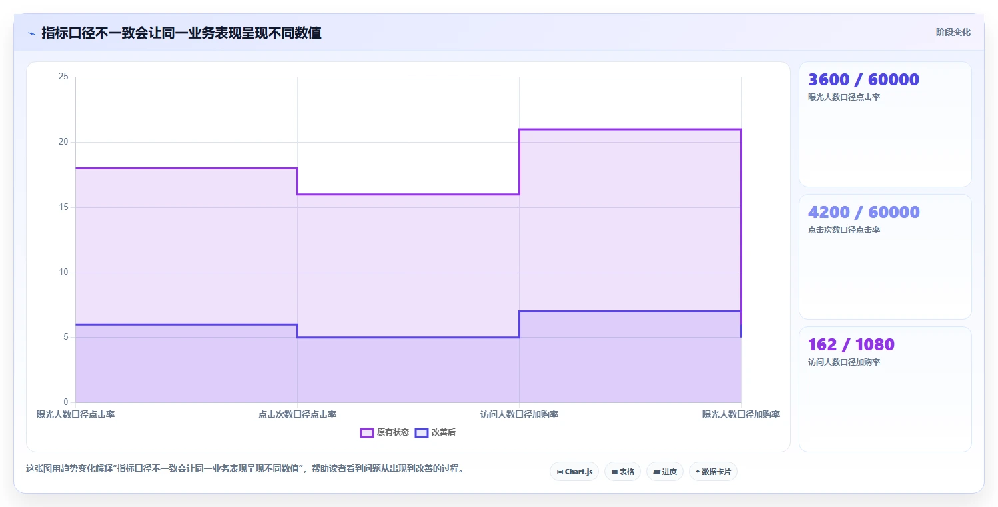The image size is (998, 507).
Task: Select the 数据卡片 tag pill
Action: [713, 472]
